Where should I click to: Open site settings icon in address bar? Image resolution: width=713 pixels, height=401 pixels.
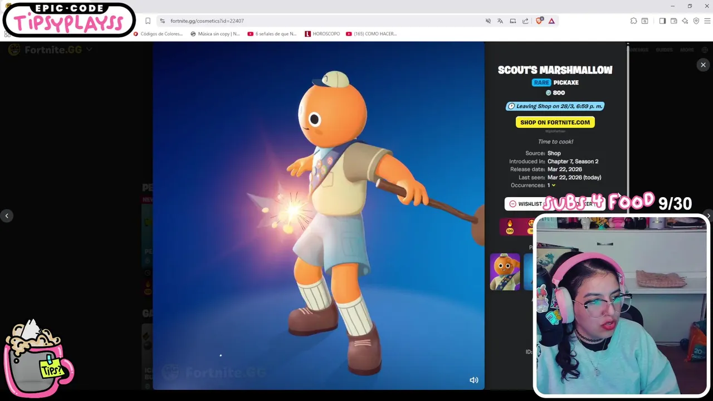162,21
